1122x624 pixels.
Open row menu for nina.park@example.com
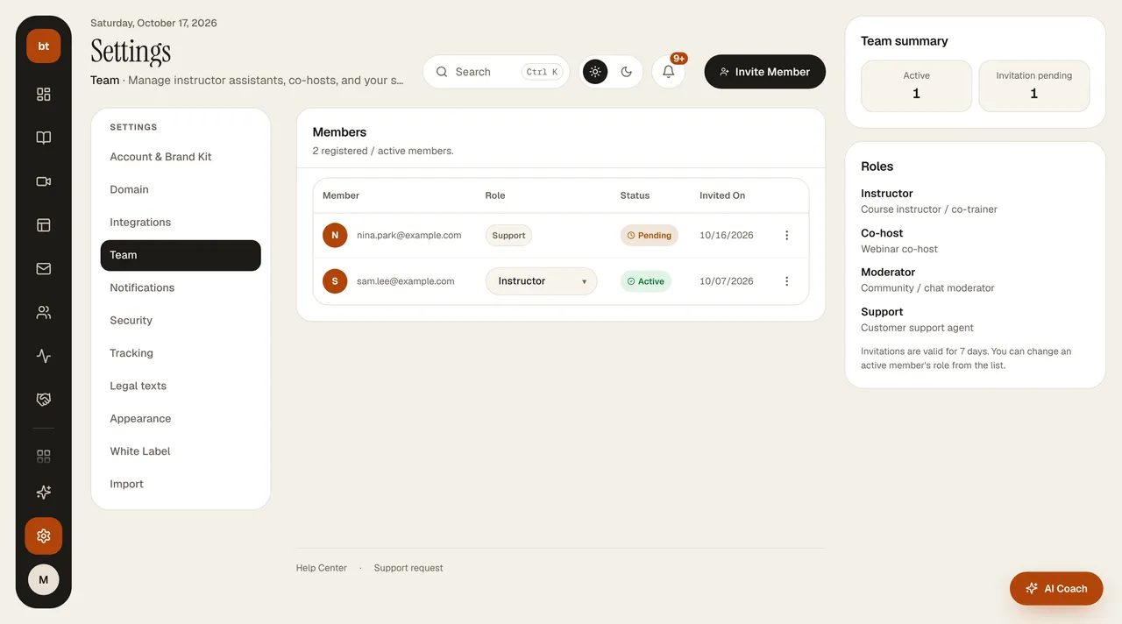point(786,235)
